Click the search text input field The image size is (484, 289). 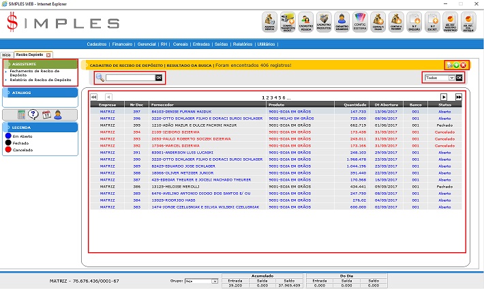coord(130,78)
